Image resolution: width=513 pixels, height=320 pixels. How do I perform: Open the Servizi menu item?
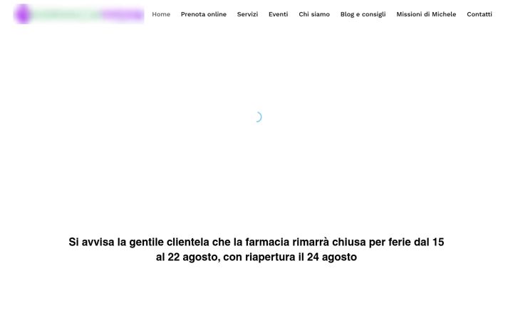coord(247,14)
